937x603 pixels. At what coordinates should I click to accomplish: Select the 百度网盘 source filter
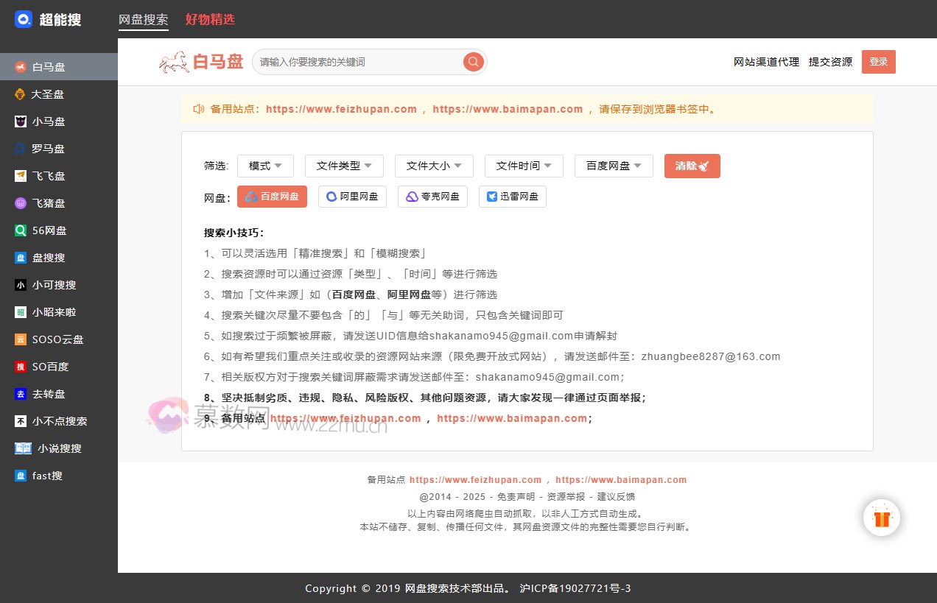pos(272,197)
